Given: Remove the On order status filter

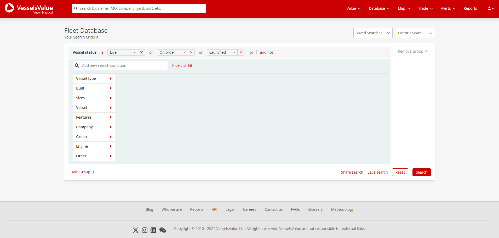Looking at the screenshot, I should click(191, 52).
